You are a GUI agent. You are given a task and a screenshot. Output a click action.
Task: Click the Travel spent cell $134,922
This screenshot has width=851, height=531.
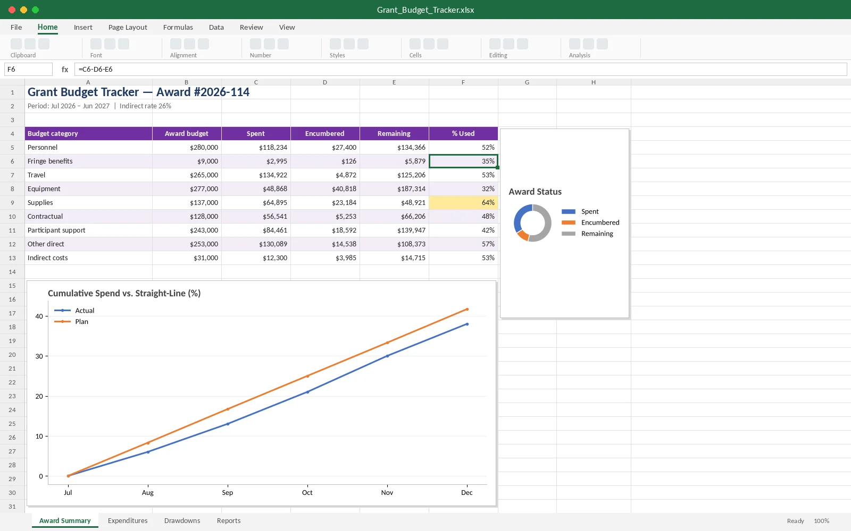pos(256,175)
